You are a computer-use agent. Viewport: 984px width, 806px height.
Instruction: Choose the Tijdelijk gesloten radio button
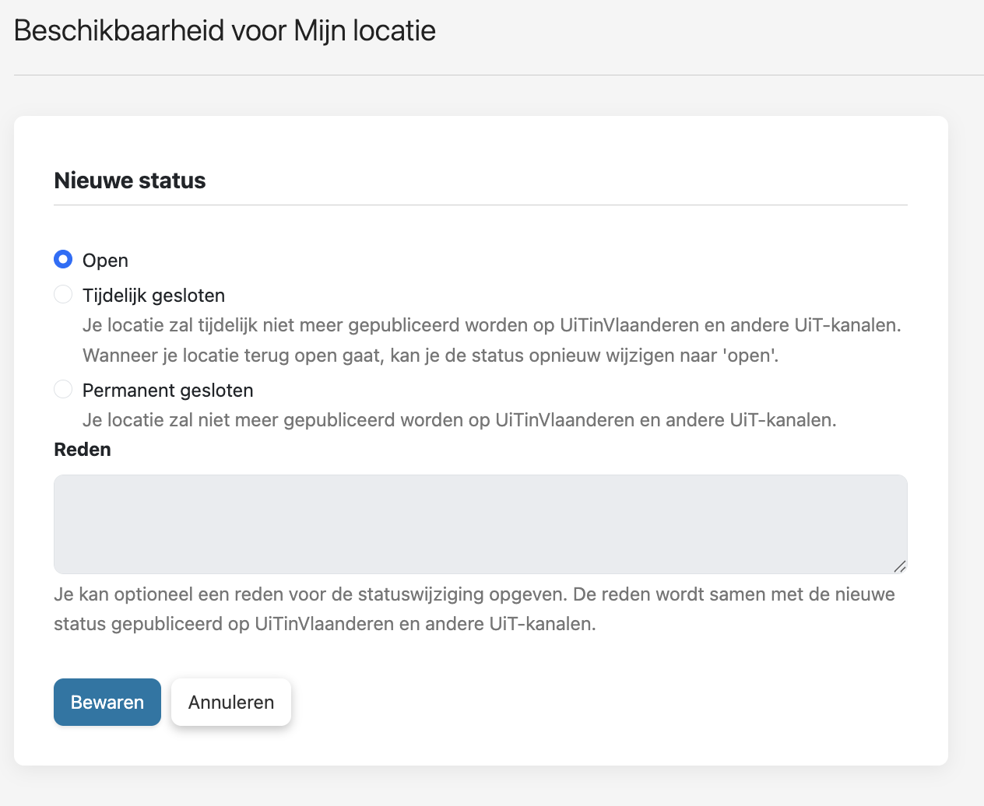click(63, 294)
